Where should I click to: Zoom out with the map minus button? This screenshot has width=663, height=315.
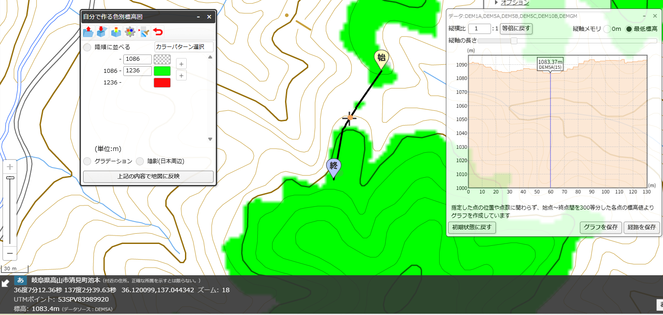click(x=10, y=253)
